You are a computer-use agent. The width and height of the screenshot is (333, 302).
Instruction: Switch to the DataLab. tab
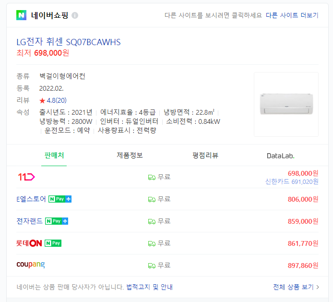281,156
